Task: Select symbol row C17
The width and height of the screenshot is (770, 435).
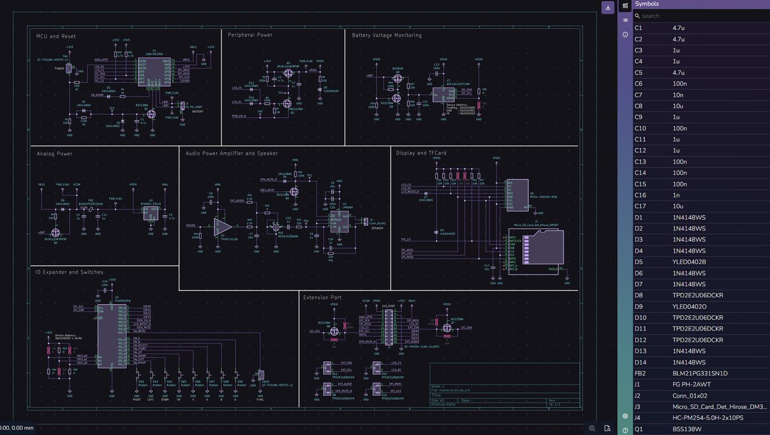Action: pos(702,206)
